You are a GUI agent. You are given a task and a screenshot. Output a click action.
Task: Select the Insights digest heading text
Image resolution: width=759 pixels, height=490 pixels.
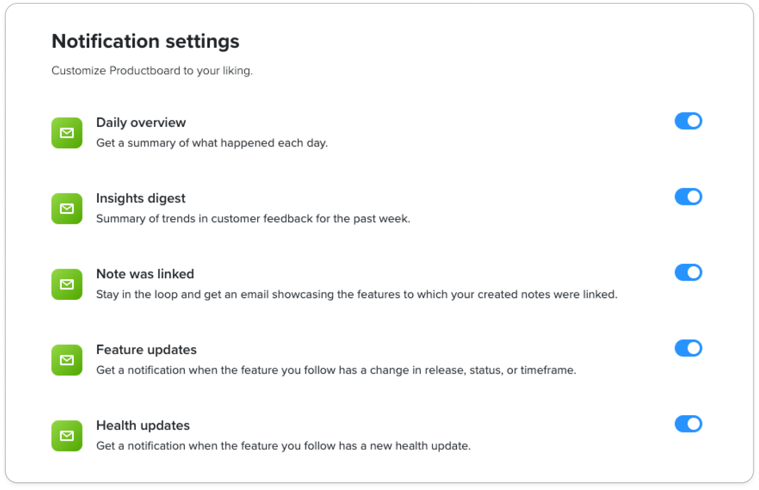pyautogui.click(x=140, y=198)
